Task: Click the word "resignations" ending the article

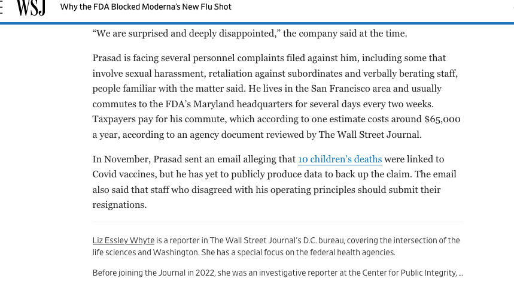Action: (x=119, y=204)
